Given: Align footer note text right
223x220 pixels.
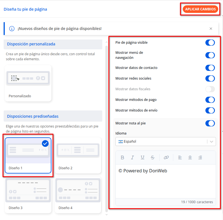Looking at the screenshot, I should tap(200, 158).
